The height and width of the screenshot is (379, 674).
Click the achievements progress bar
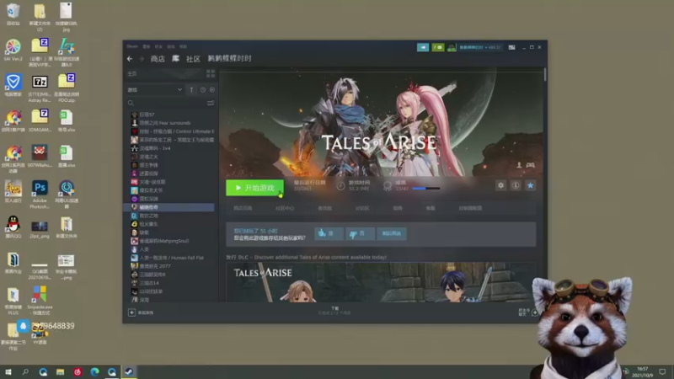coord(425,188)
